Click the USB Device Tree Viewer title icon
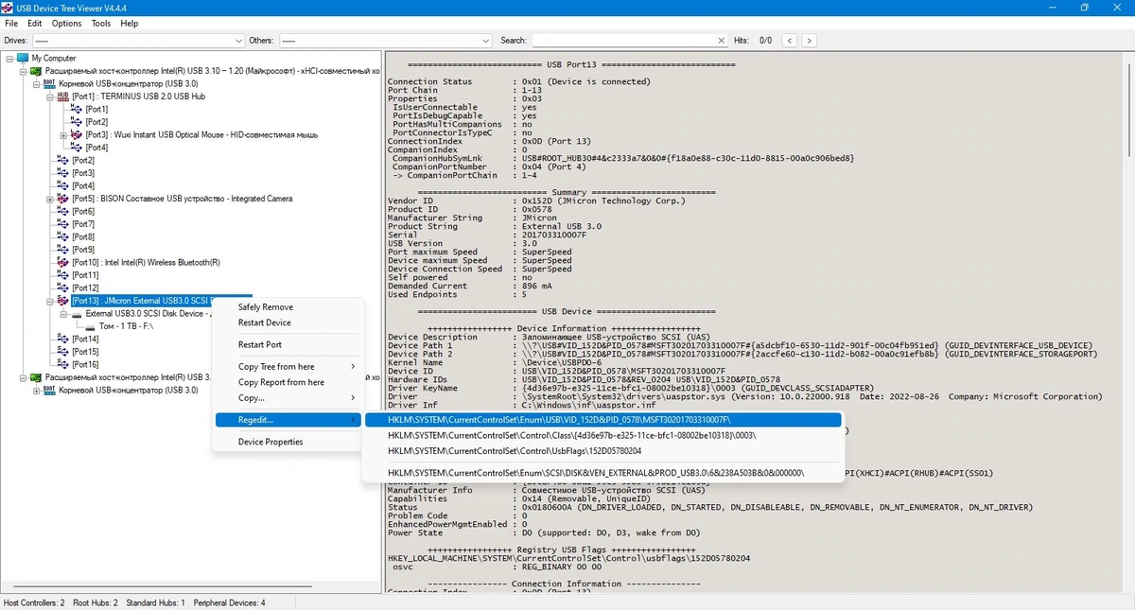This screenshot has width=1135, height=610. 9,8
